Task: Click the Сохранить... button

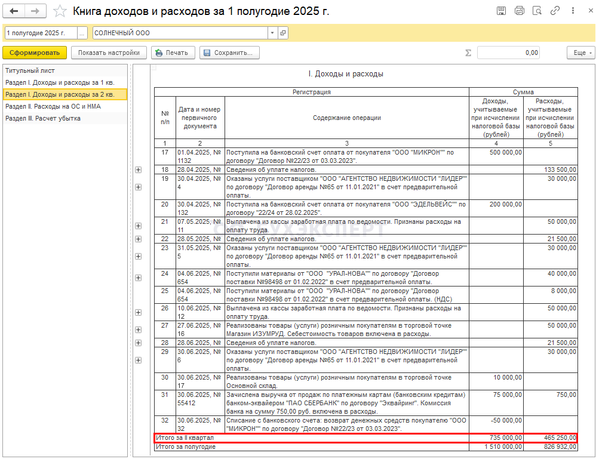Action: click(x=229, y=53)
